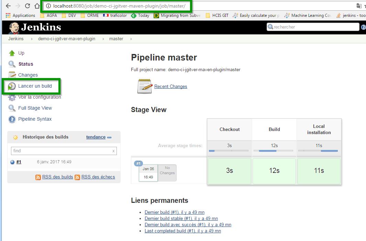Click the Voir la configuration gear icon
Screen dimensions: 366x241
pos(12,97)
